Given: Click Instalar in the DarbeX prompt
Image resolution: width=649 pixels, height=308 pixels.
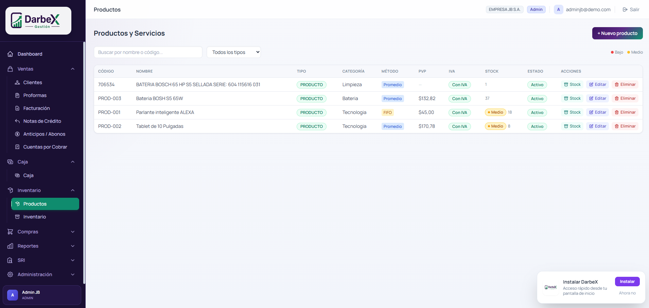Looking at the screenshot, I should (627, 282).
